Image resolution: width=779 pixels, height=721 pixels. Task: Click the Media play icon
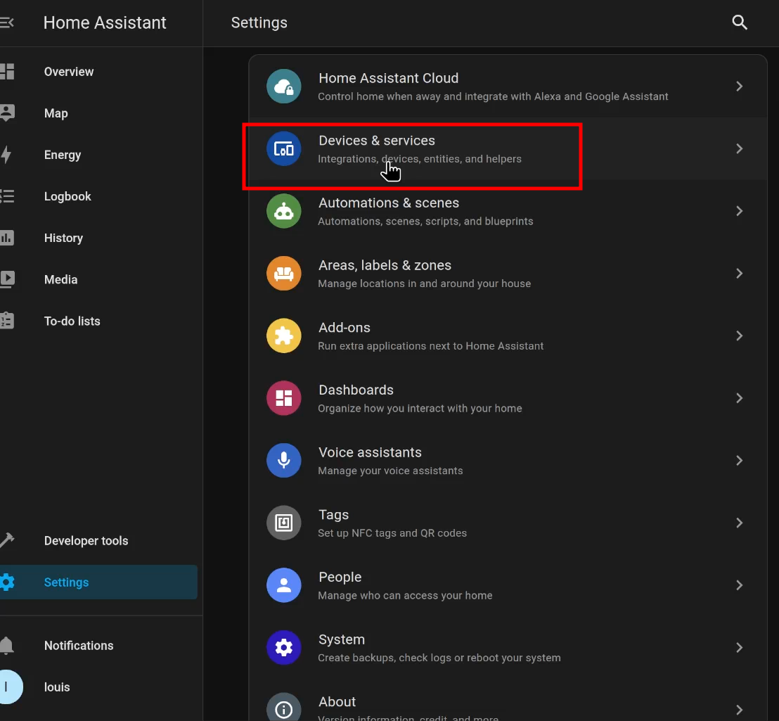coord(7,279)
